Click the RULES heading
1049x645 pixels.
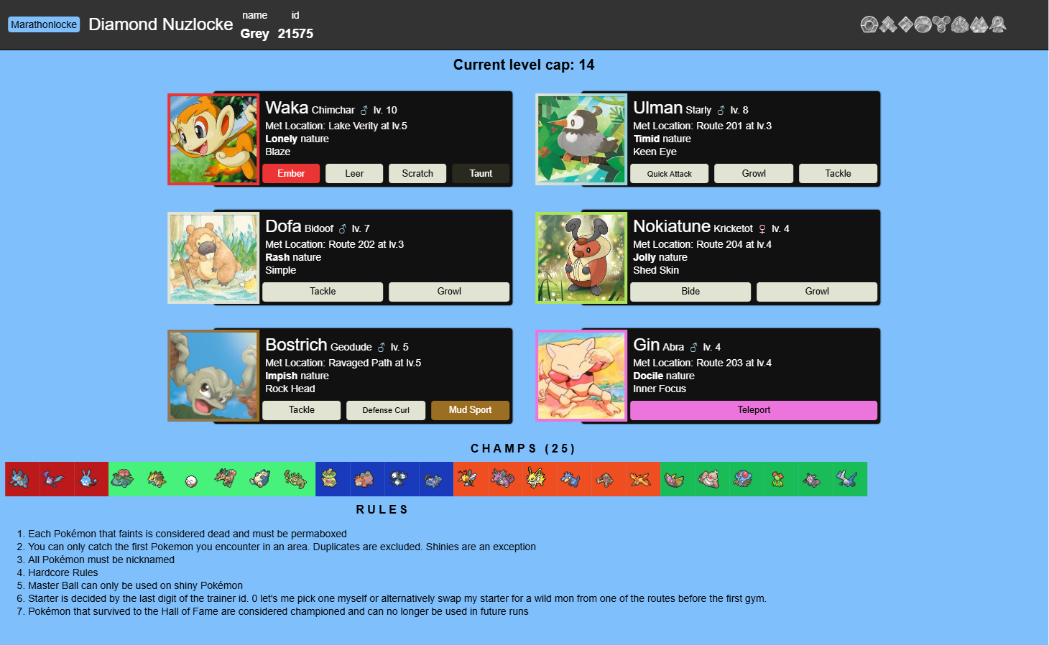point(382,509)
